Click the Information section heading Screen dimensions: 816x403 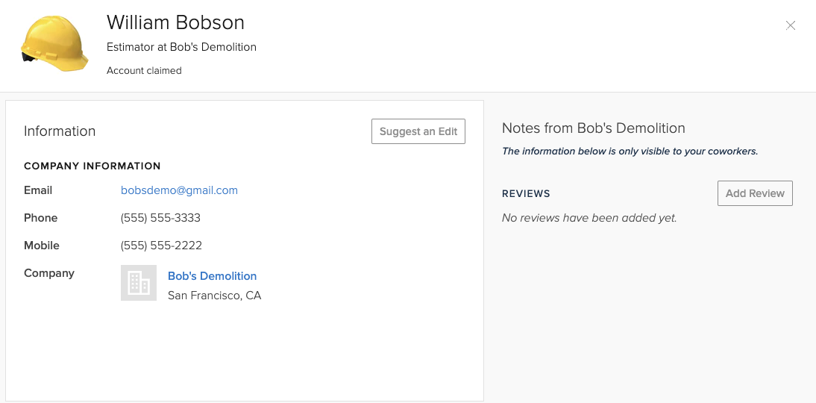point(60,131)
